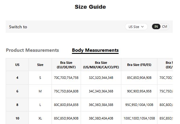The width and height of the screenshot is (180, 124).
Task: Click the chevron arrow beside US Size
Action: coord(142,27)
